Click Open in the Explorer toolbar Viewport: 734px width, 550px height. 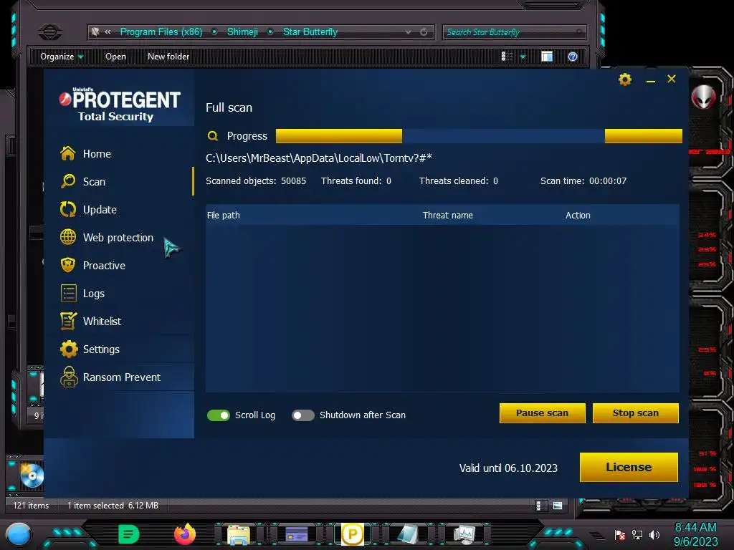[x=115, y=57]
